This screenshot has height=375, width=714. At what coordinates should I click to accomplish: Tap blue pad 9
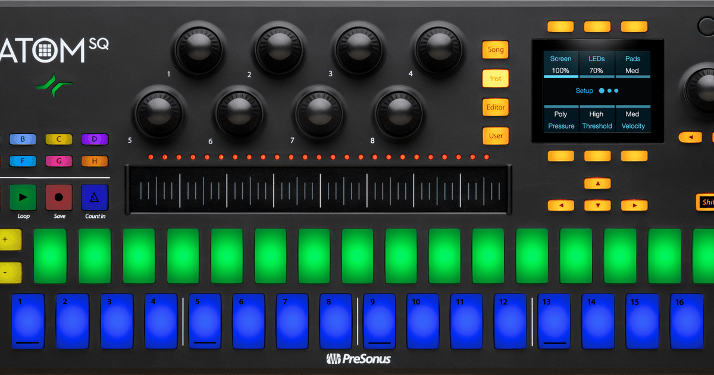point(379,321)
